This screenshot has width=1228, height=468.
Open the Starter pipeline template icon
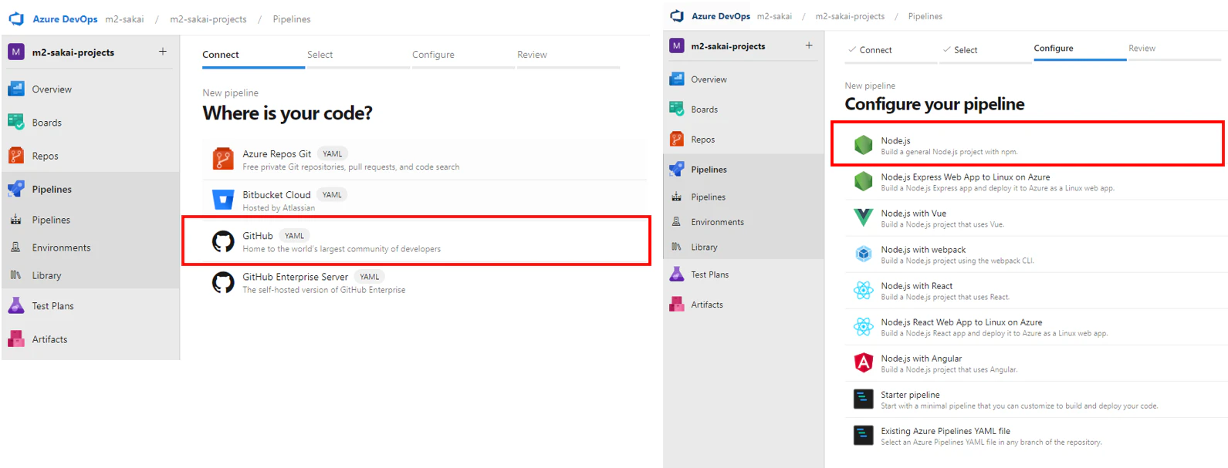(x=863, y=399)
